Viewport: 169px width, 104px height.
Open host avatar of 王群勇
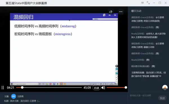point(14,96)
